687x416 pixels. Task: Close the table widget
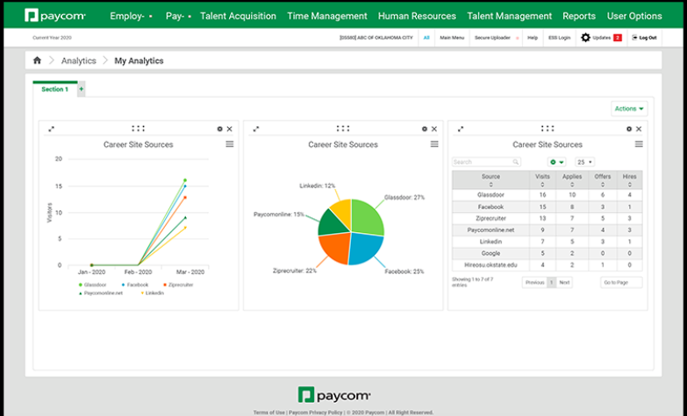(x=639, y=129)
